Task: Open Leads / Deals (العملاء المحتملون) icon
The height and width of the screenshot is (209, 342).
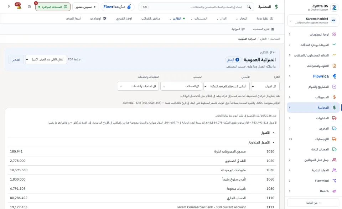Action: click(334, 55)
